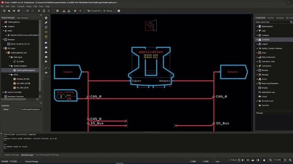The height and width of the screenshot is (164, 293).
Task: Click the Open project folder icon
Action: (9, 11)
